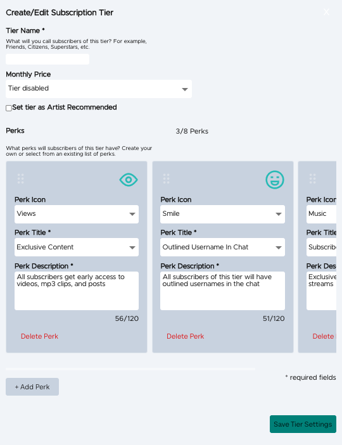
Task: Expand the Exclusive Content perk title dropdown
Action: 77,248
